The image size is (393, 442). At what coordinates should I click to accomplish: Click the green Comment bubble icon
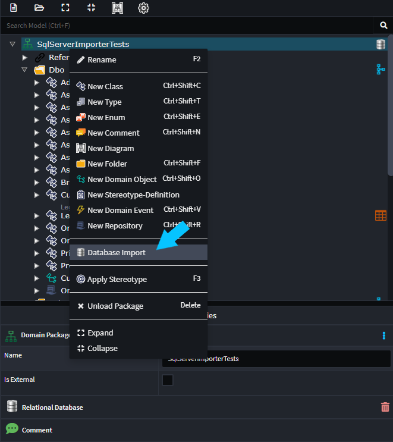click(x=12, y=429)
